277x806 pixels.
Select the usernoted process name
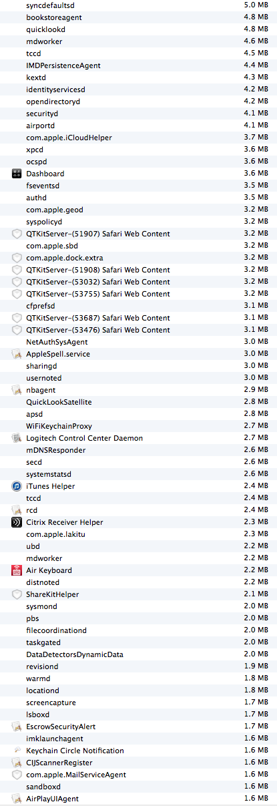43,378
